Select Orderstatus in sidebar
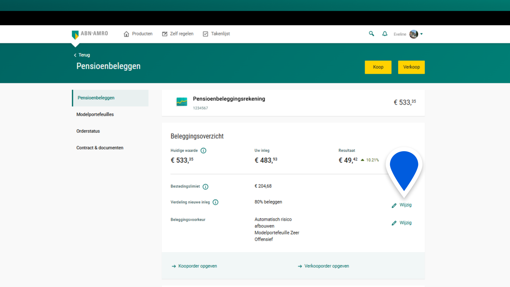This screenshot has height=287, width=510. pyautogui.click(x=88, y=131)
